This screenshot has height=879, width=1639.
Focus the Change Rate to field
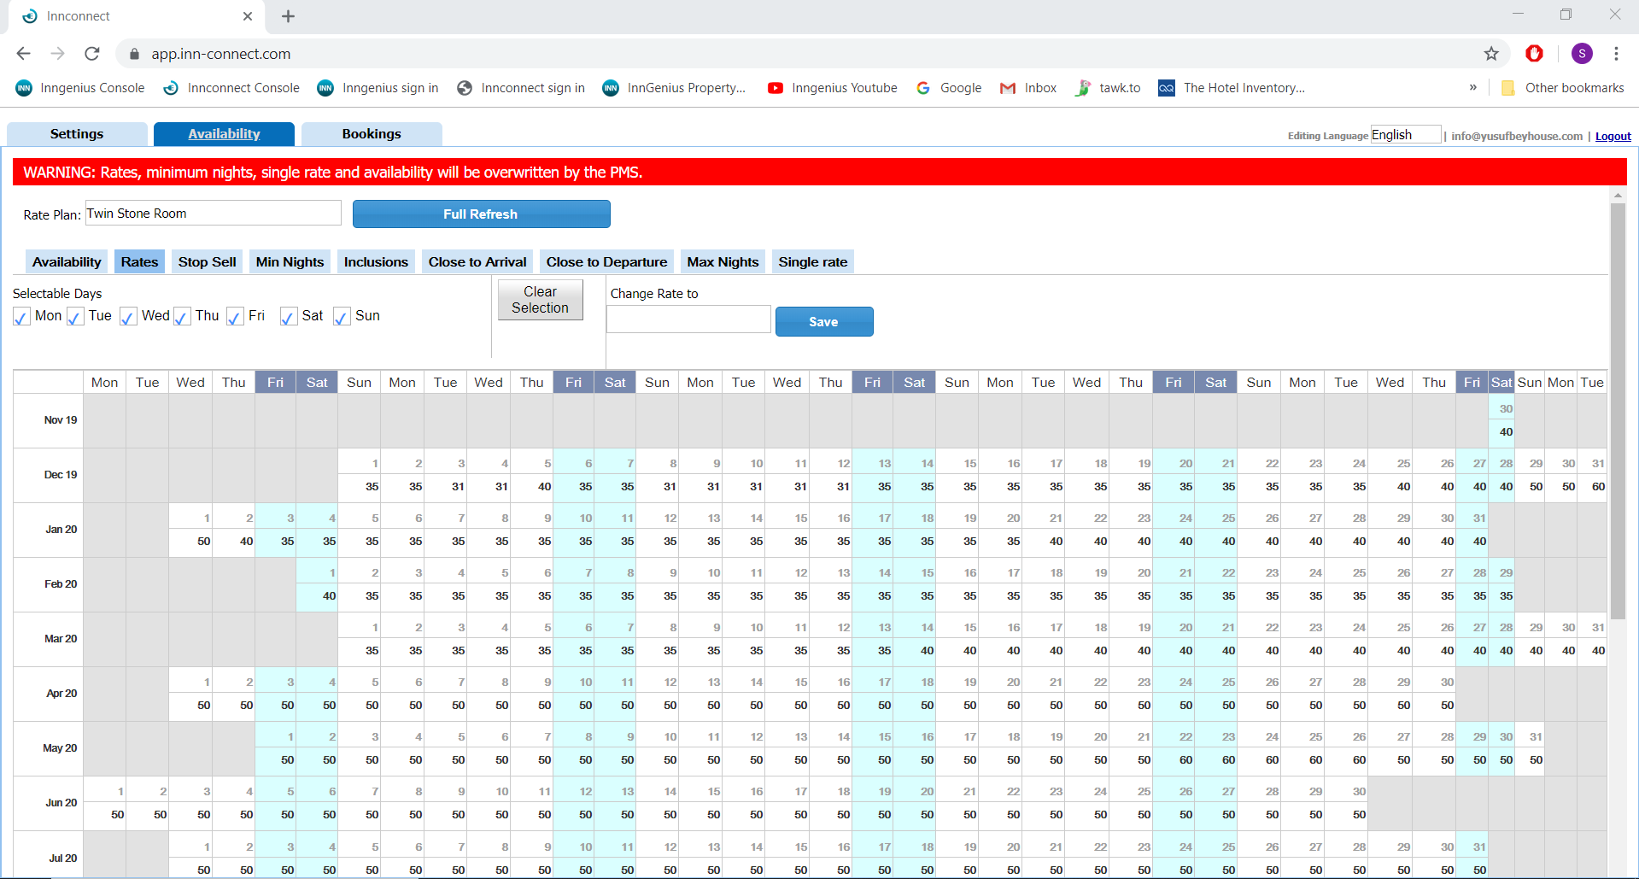688,319
